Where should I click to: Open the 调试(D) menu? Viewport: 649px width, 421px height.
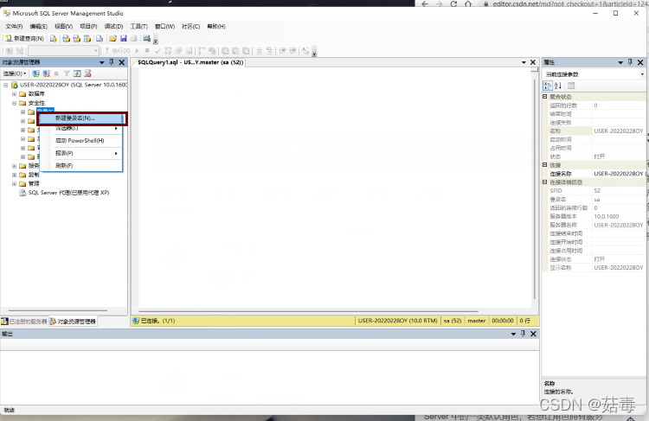[113, 27]
